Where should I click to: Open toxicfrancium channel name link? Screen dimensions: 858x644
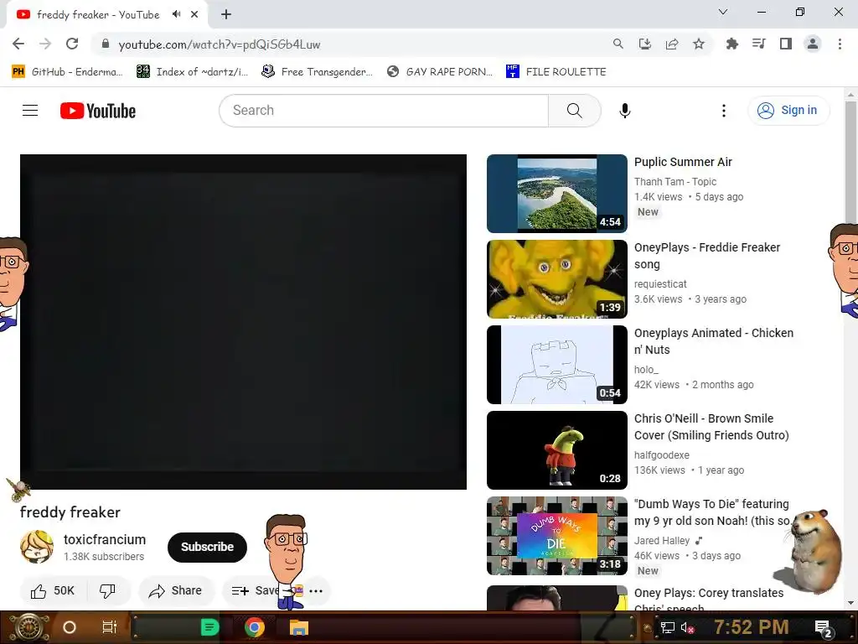105,539
